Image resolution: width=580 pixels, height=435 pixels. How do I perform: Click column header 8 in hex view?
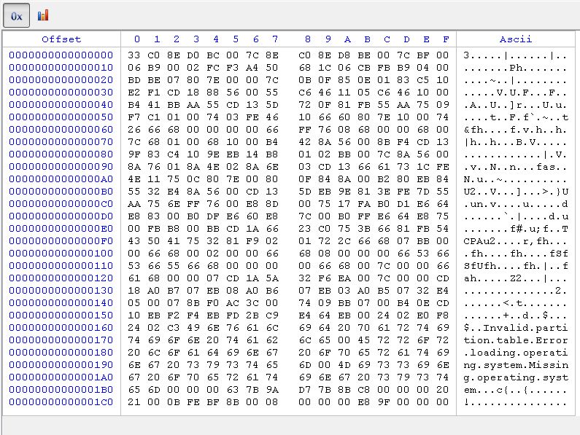308,39
